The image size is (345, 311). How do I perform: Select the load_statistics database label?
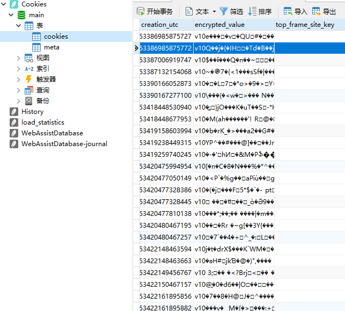pos(43,122)
